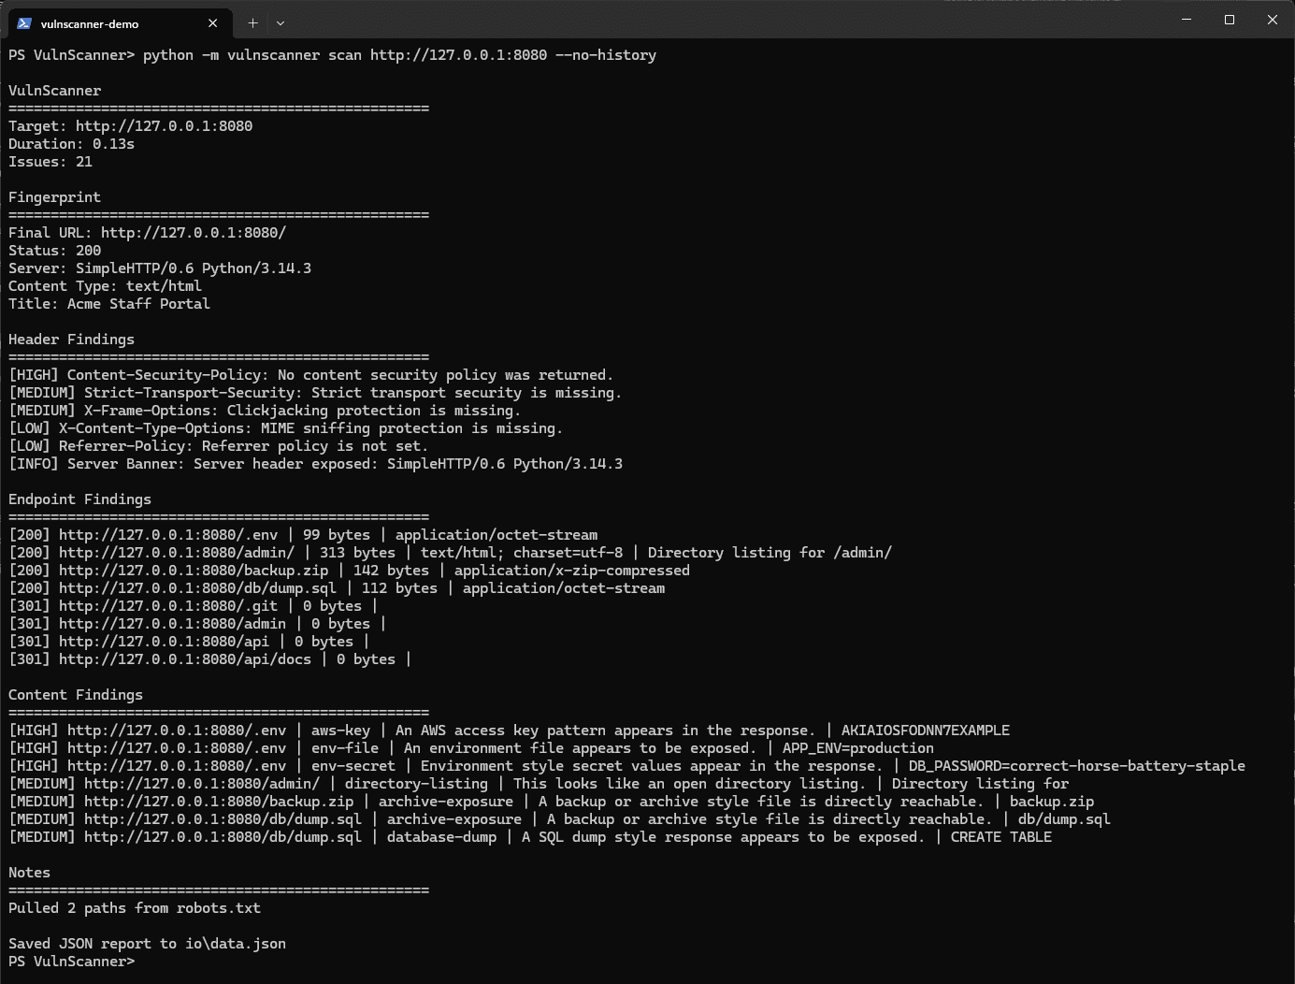This screenshot has width=1295, height=984.
Task: Click the X-Frame-Options clickjacking finding
Action: (265, 411)
